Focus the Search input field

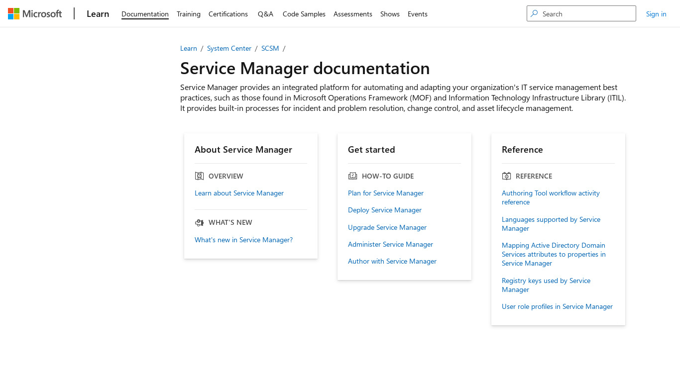pos(581,13)
